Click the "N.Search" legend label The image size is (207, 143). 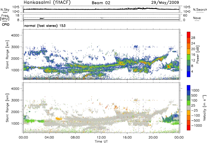click(200, 10)
